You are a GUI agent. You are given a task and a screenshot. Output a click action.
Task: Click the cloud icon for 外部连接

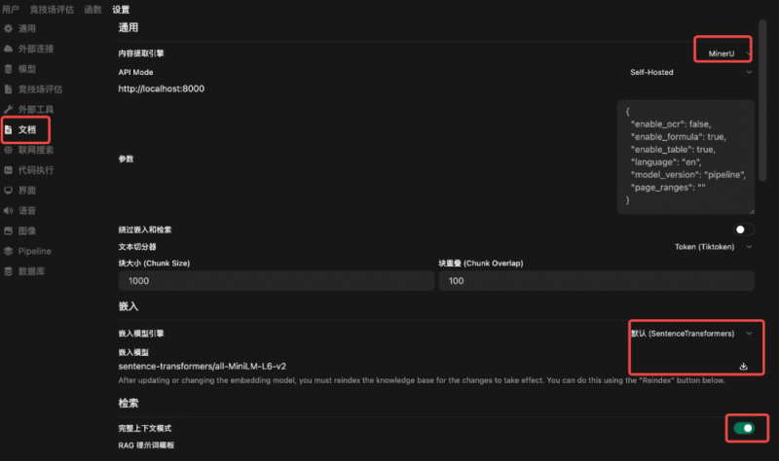9,49
